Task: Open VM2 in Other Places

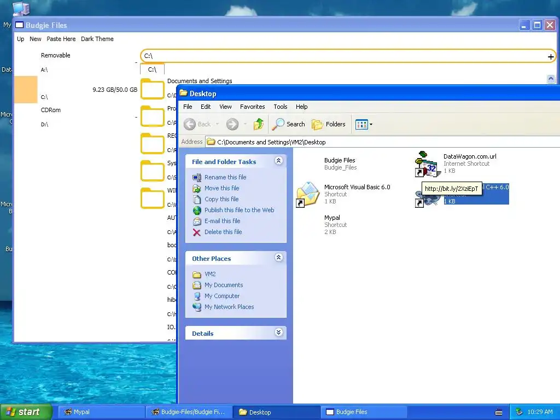Action: 210,275
